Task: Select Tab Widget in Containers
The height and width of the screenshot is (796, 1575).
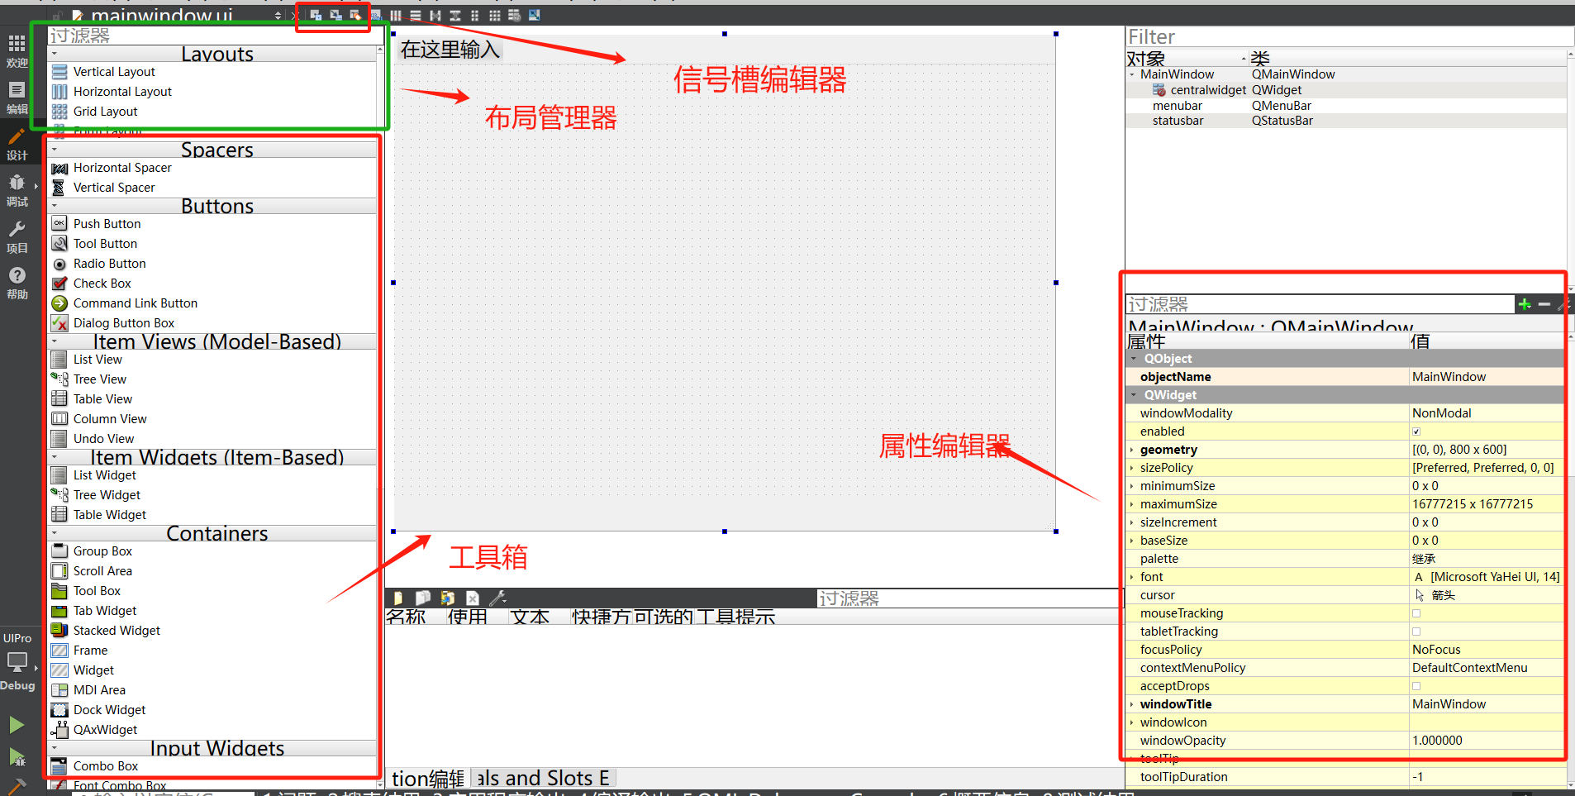Action: [105, 611]
